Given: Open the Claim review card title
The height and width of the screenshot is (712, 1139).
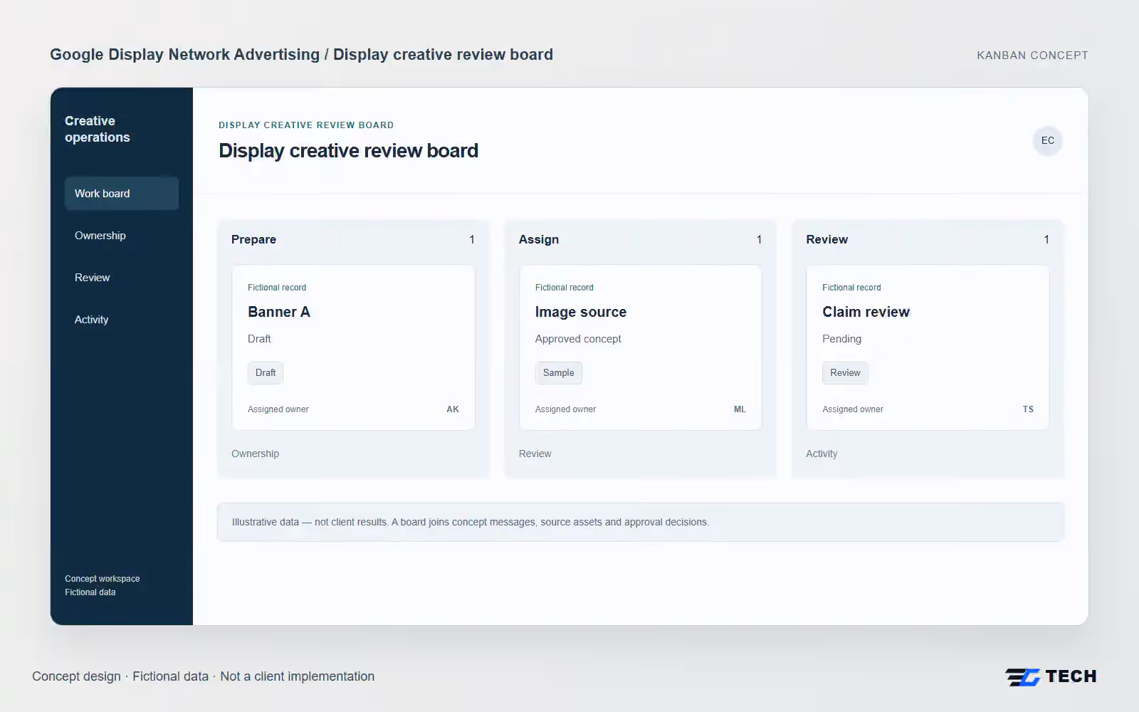Looking at the screenshot, I should (866, 312).
